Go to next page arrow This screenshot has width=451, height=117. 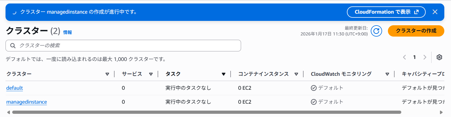(425, 57)
